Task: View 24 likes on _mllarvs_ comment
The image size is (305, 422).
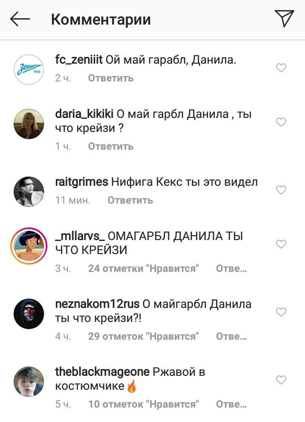Action: tap(143, 268)
